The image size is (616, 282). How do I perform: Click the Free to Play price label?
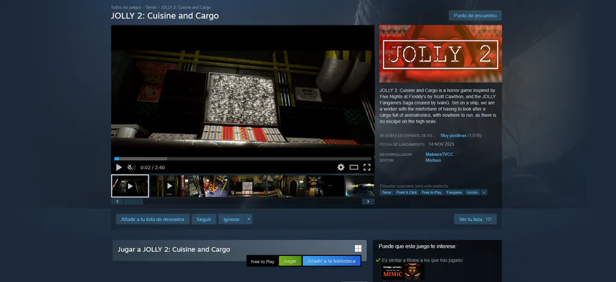[x=262, y=261]
